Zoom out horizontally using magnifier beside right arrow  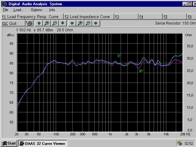pos(88,23)
